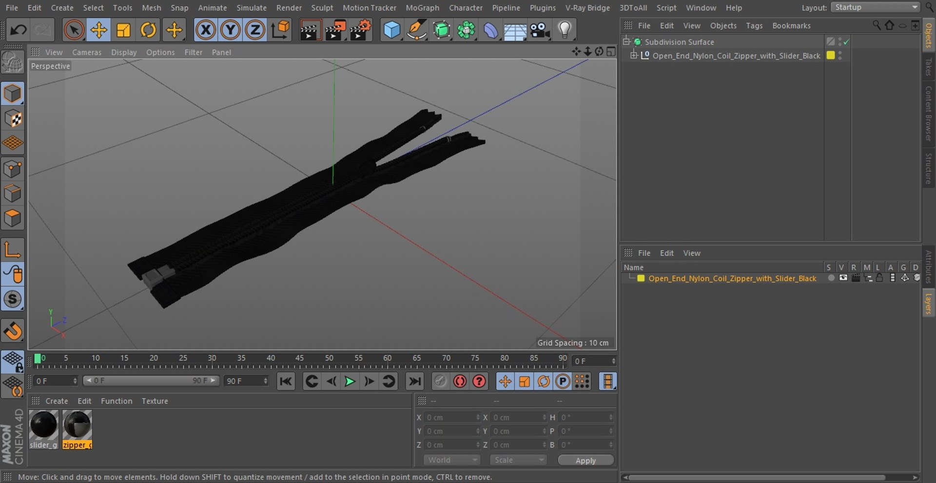Toggle X-axis lock button
This screenshot has height=483, width=936.
click(205, 30)
